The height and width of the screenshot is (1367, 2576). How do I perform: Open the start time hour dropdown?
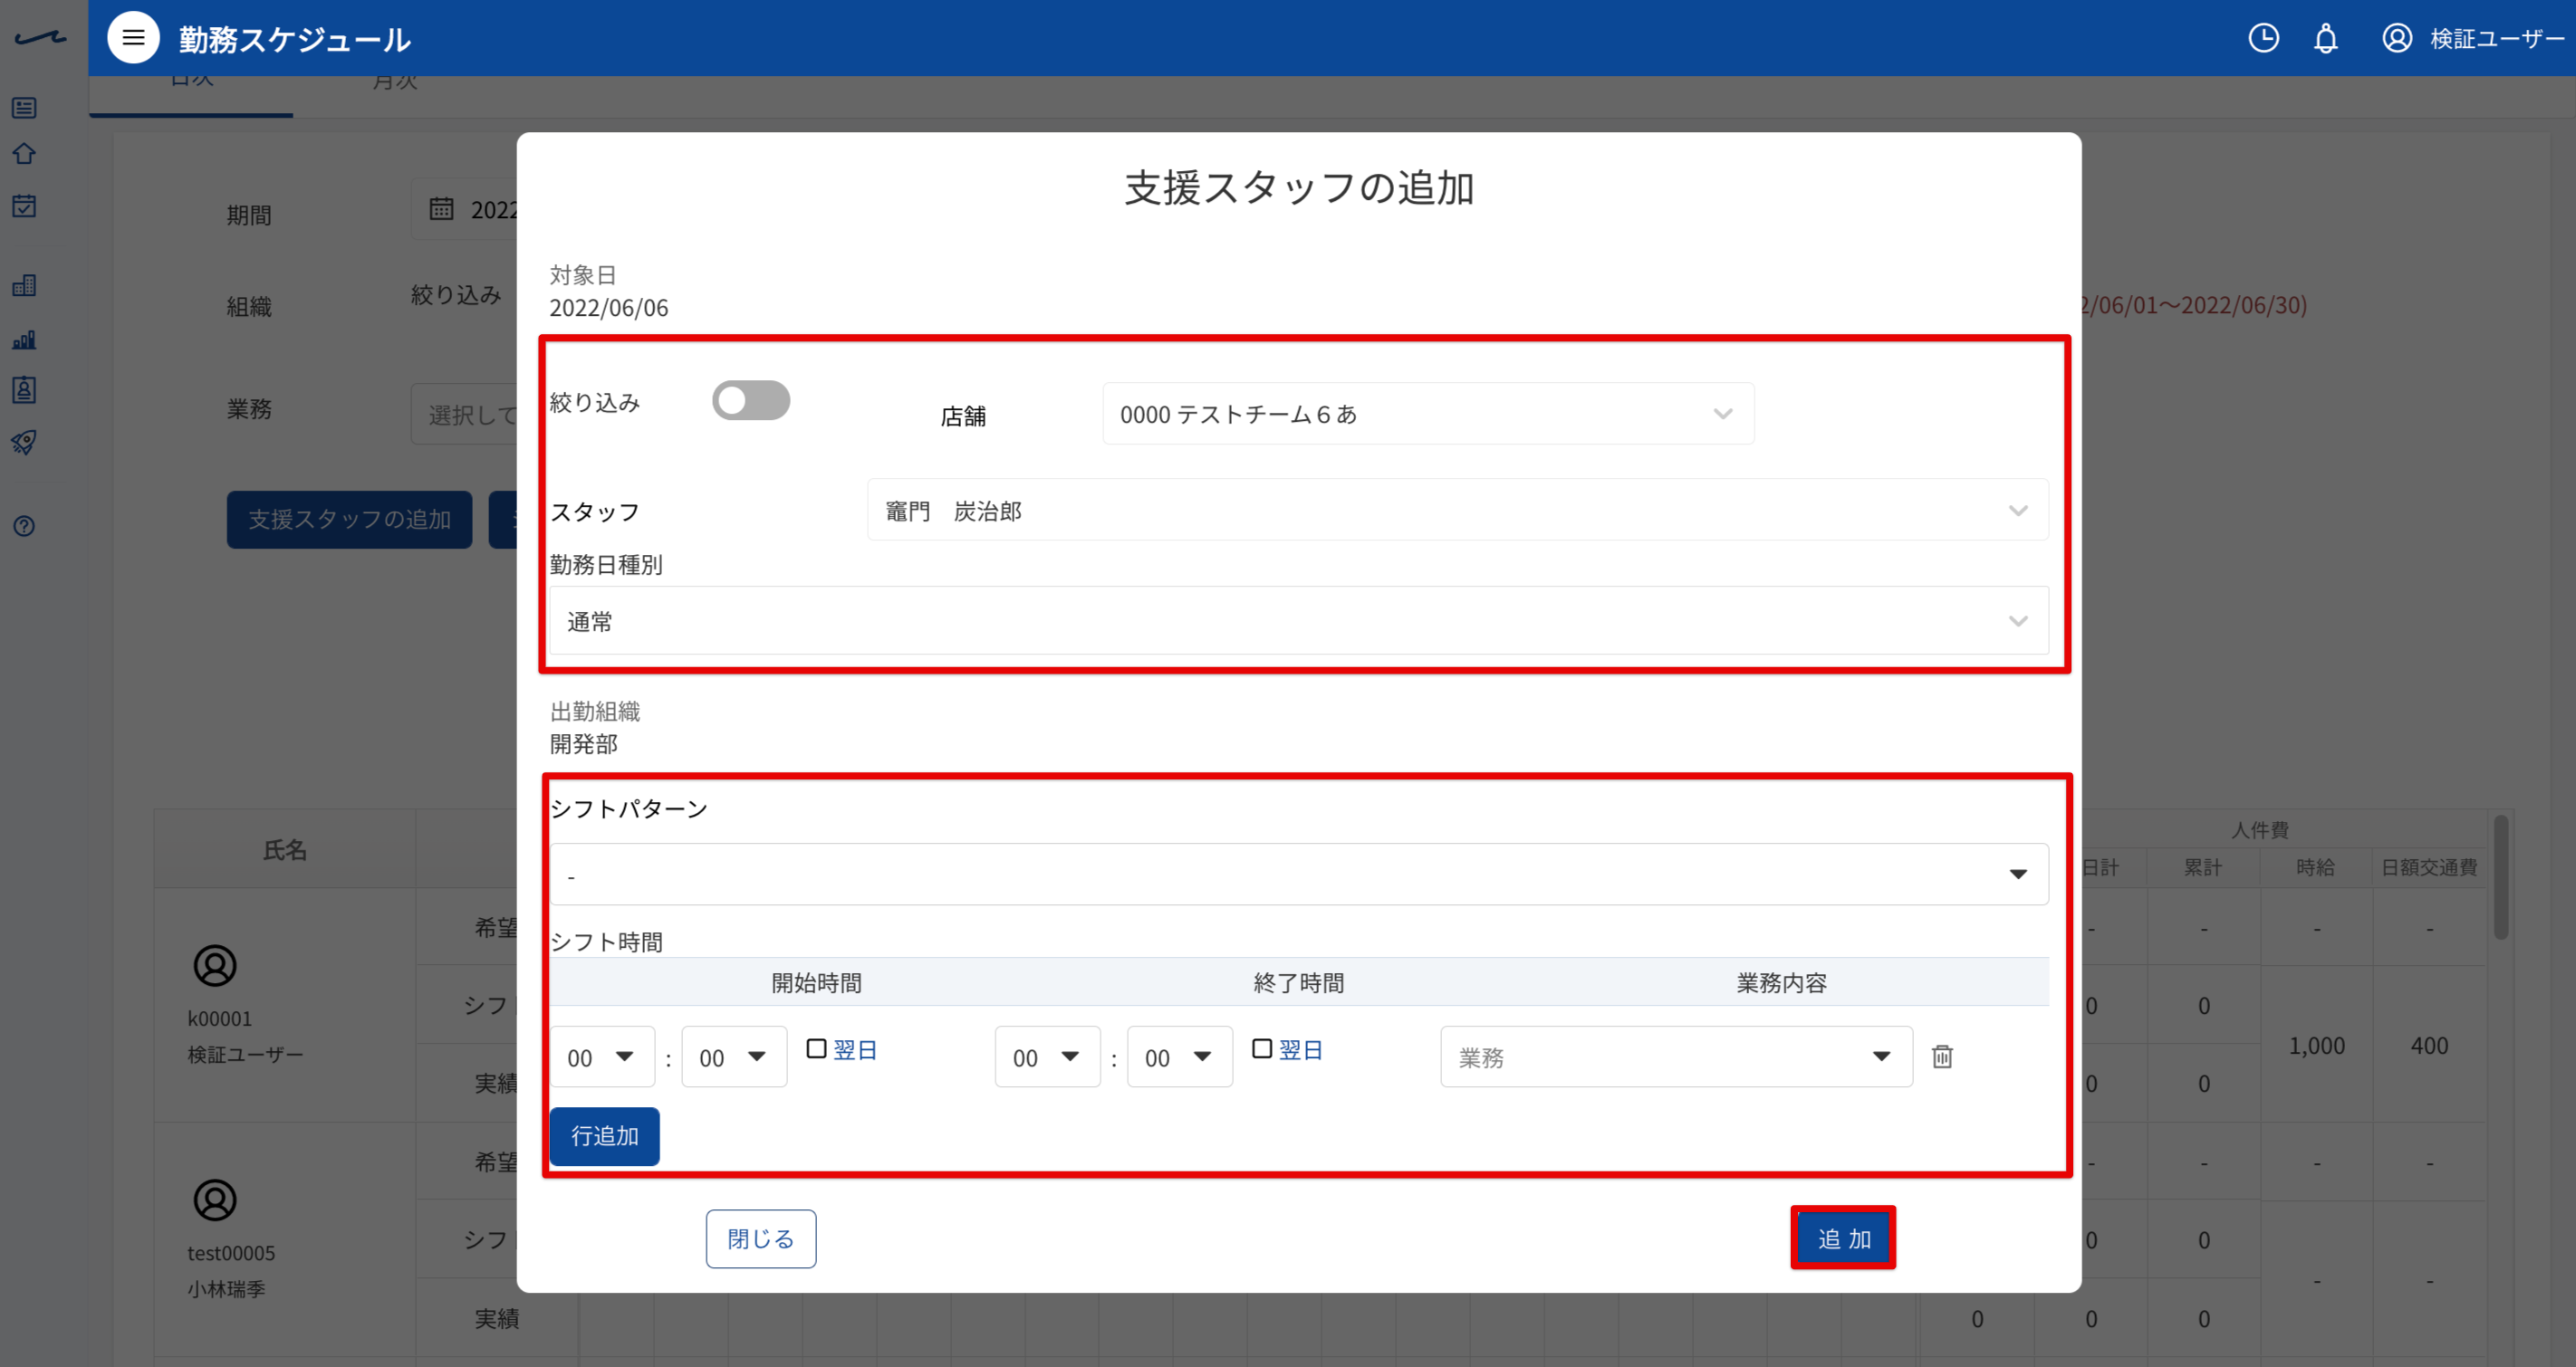coord(602,1056)
